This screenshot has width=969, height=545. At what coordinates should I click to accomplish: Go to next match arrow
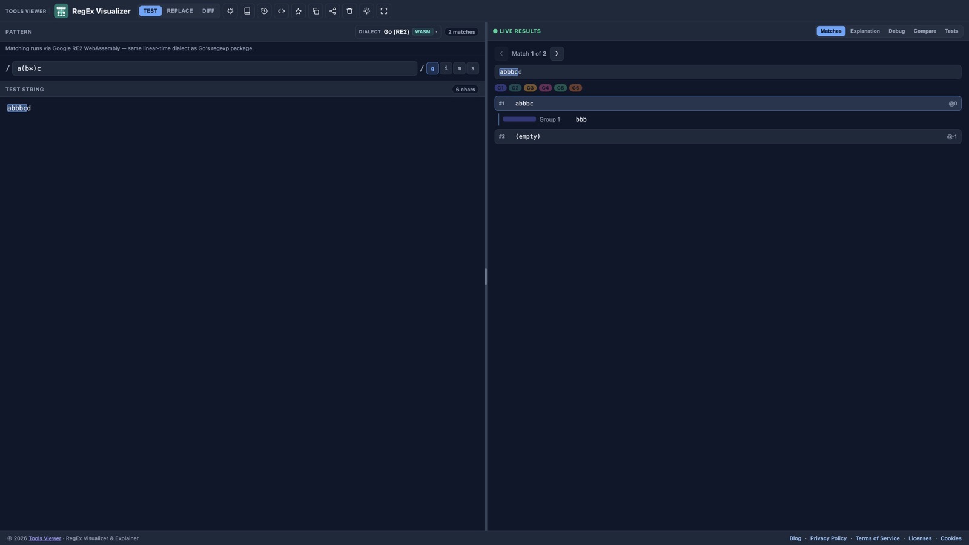click(x=557, y=54)
